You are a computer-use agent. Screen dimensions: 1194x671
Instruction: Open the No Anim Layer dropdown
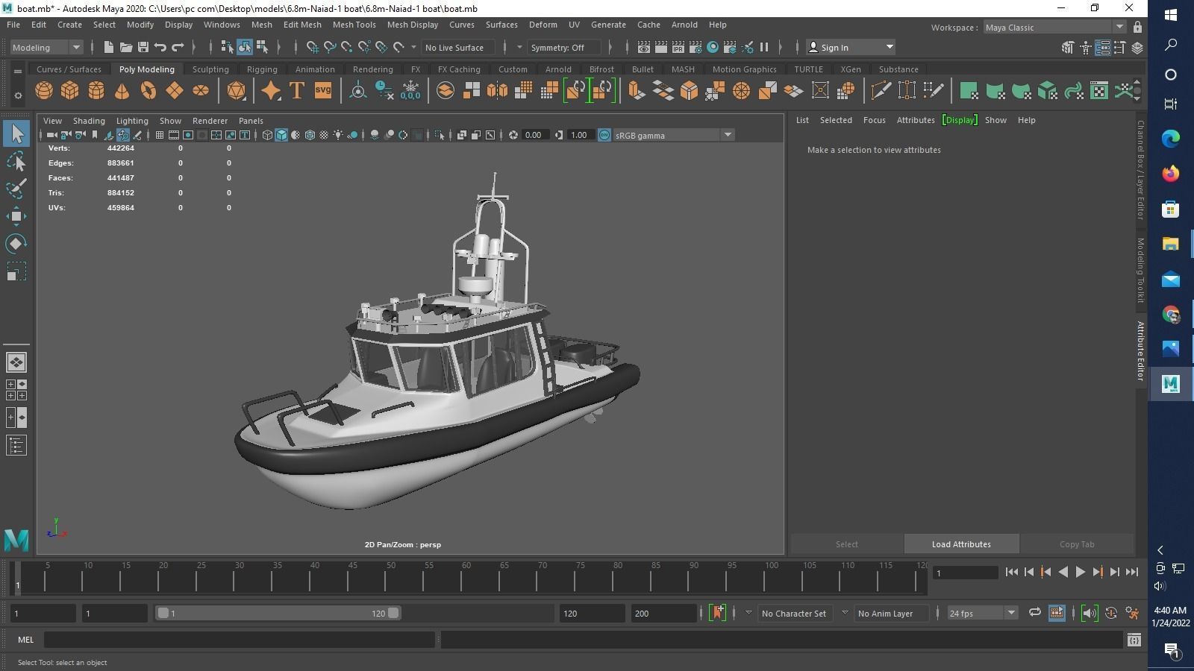[x=890, y=613]
